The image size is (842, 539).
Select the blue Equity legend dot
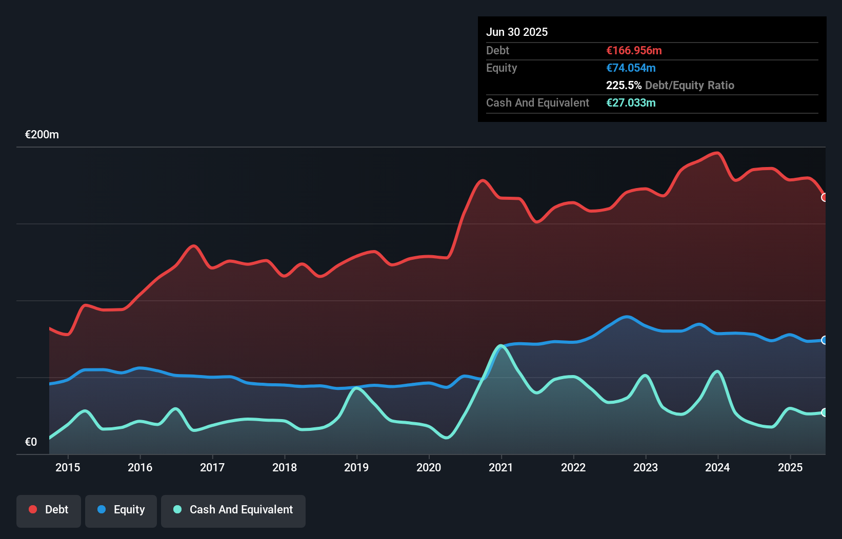[x=101, y=509]
